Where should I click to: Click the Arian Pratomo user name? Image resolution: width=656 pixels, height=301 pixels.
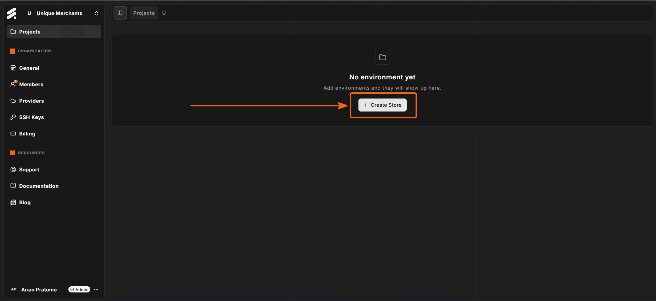click(39, 290)
